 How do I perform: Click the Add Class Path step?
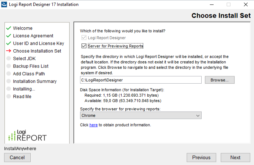click(29, 74)
